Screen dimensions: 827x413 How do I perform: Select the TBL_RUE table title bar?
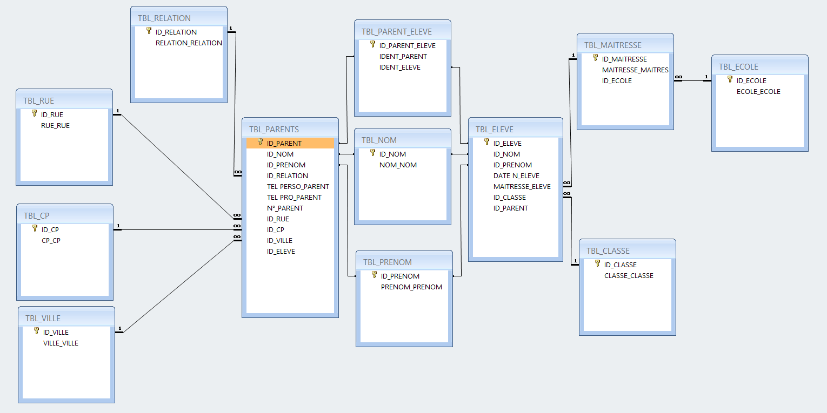click(x=64, y=100)
